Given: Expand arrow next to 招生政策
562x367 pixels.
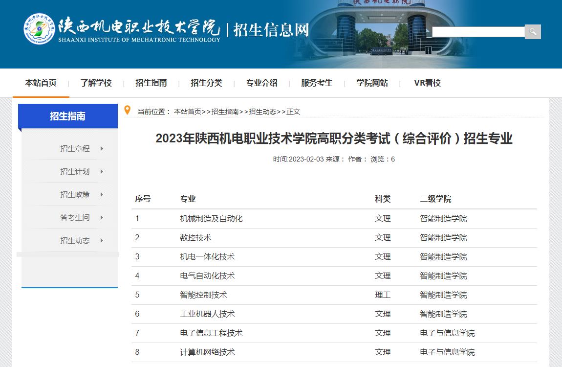Looking at the screenshot, I should pos(102,194).
